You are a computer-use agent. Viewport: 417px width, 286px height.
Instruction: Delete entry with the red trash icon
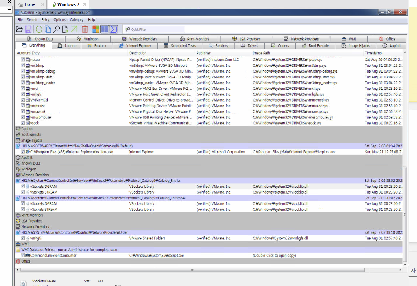[x=85, y=29]
